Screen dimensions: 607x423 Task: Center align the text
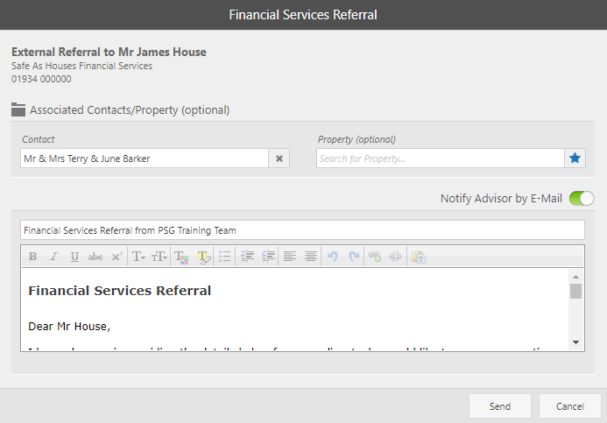pyautogui.click(x=310, y=257)
